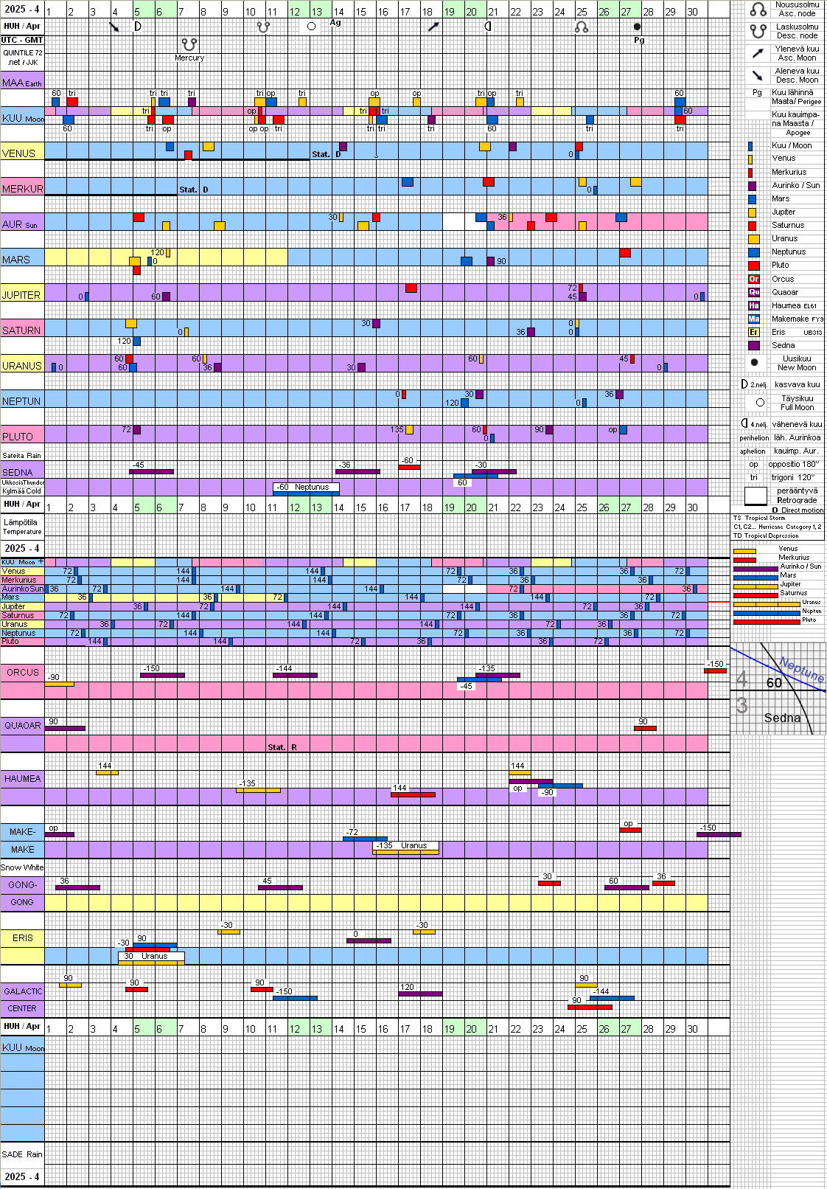Select the PLUTO row label
Screen dimensions: 827x1189
18,437
